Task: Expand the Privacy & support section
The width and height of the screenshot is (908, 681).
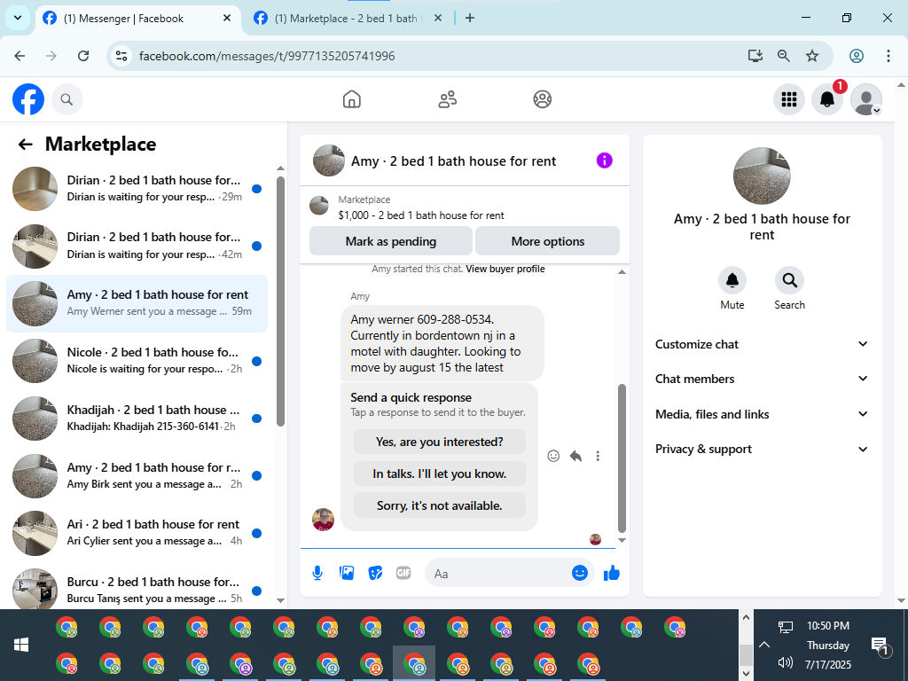Action: (762, 449)
